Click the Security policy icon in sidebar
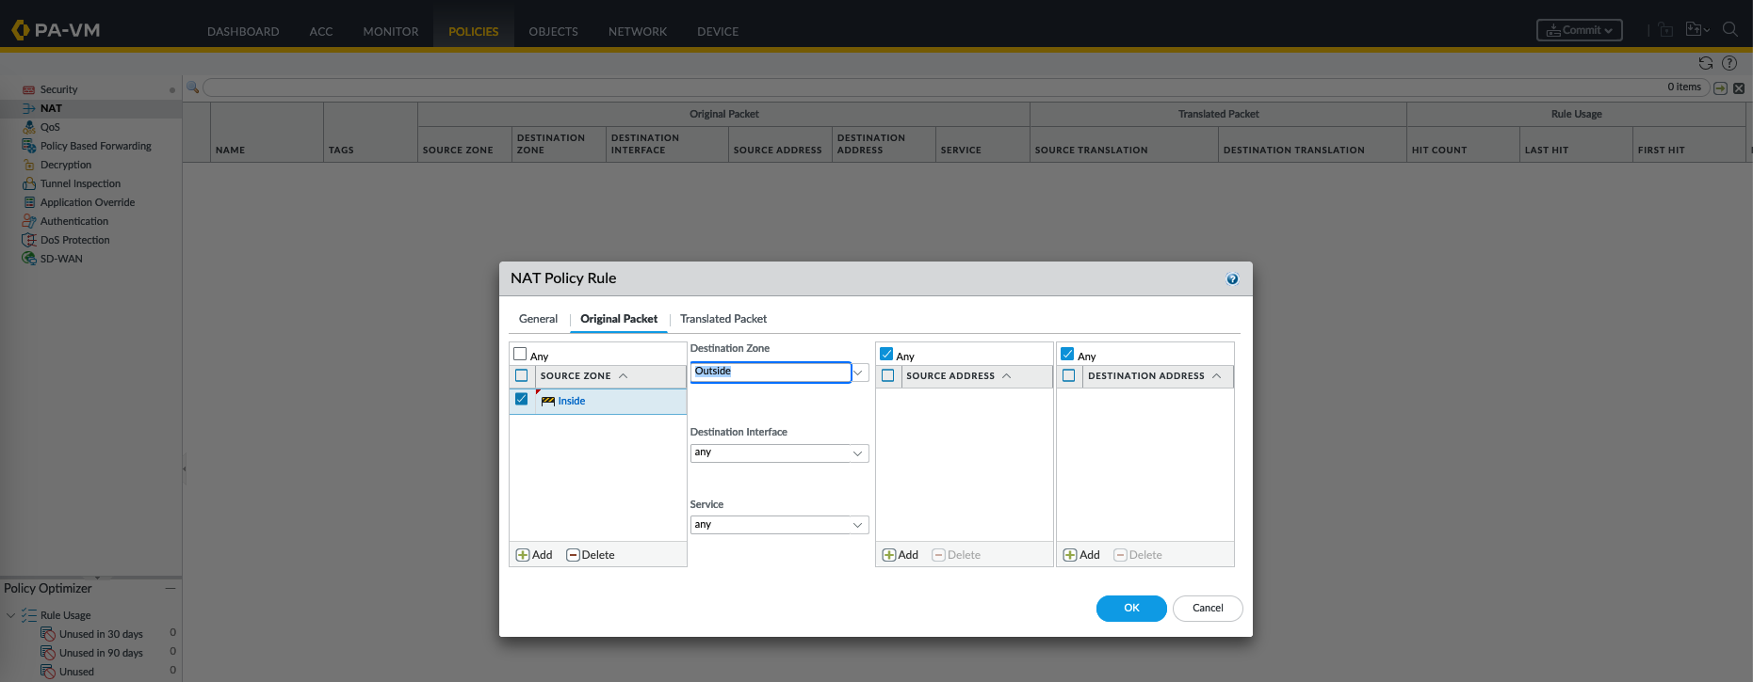1753x682 pixels. [x=28, y=89]
